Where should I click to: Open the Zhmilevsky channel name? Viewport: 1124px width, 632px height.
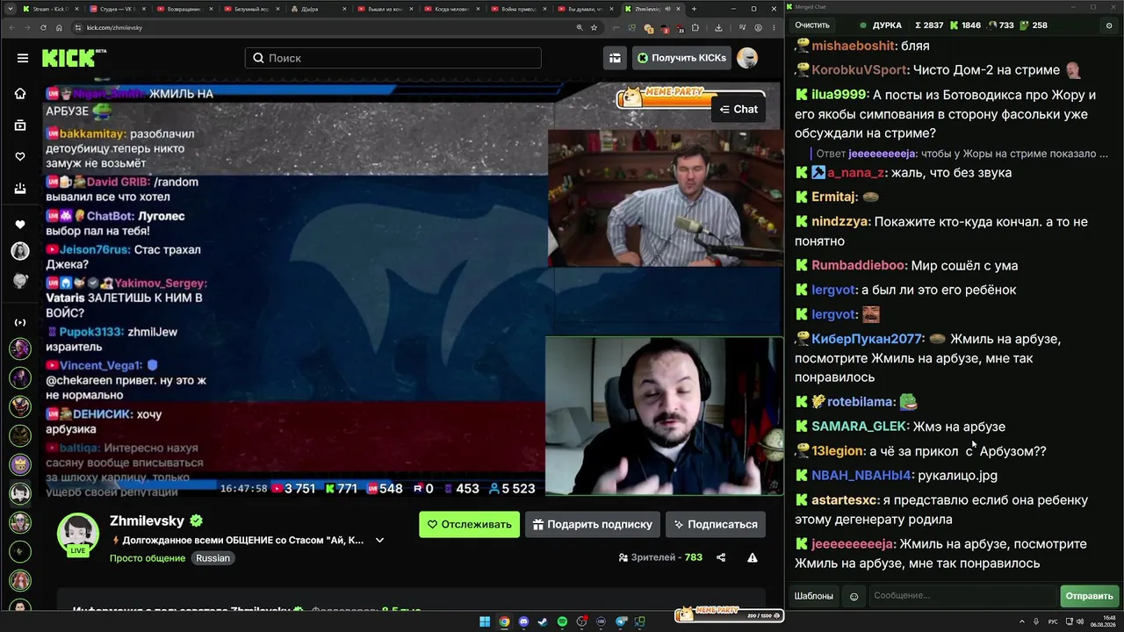point(147,521)
